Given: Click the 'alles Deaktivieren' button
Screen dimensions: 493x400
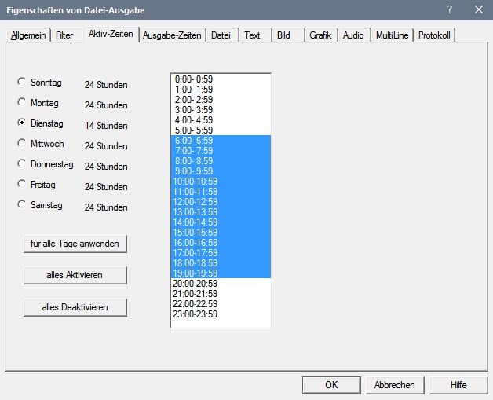Looking at the screenshot, I should point(75,307).
